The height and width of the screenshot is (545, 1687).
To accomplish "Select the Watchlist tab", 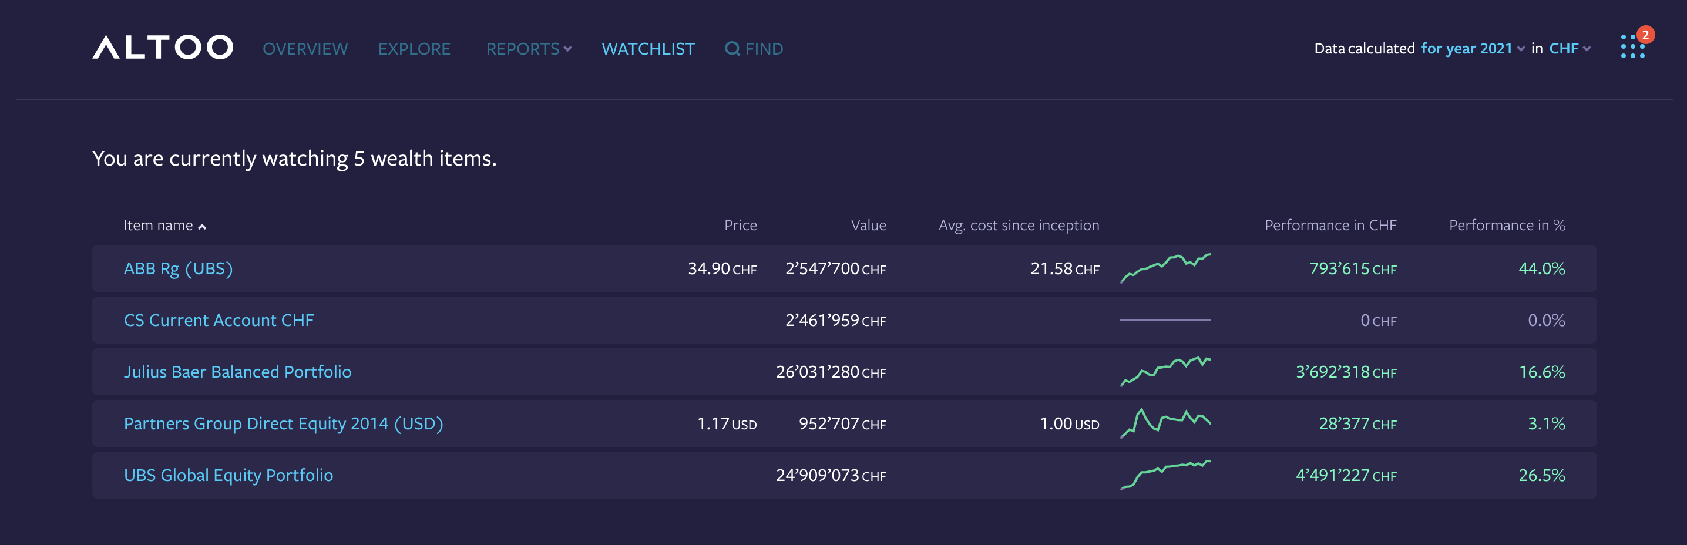I will (648, 49).
